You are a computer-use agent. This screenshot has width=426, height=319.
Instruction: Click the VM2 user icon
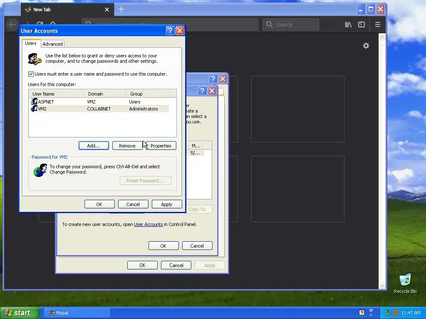point(34,108)
